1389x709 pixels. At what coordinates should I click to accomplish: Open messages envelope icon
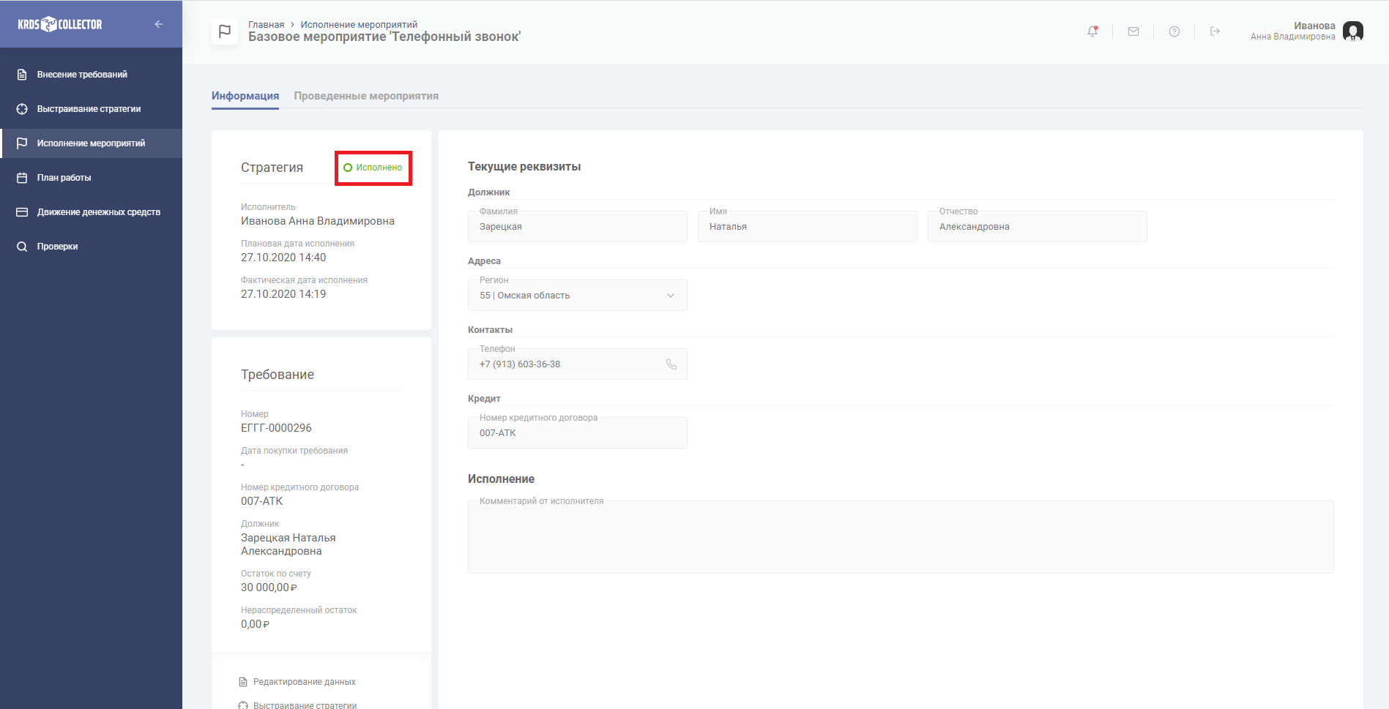point(1133,31)
